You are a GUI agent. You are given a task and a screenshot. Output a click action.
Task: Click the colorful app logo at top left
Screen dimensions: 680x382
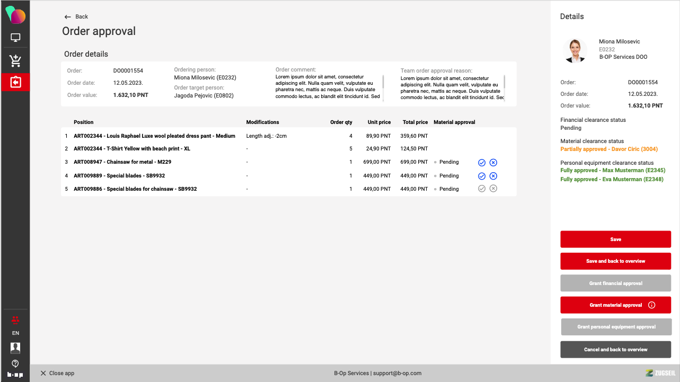pyautogui.click(x=15, y=15)
